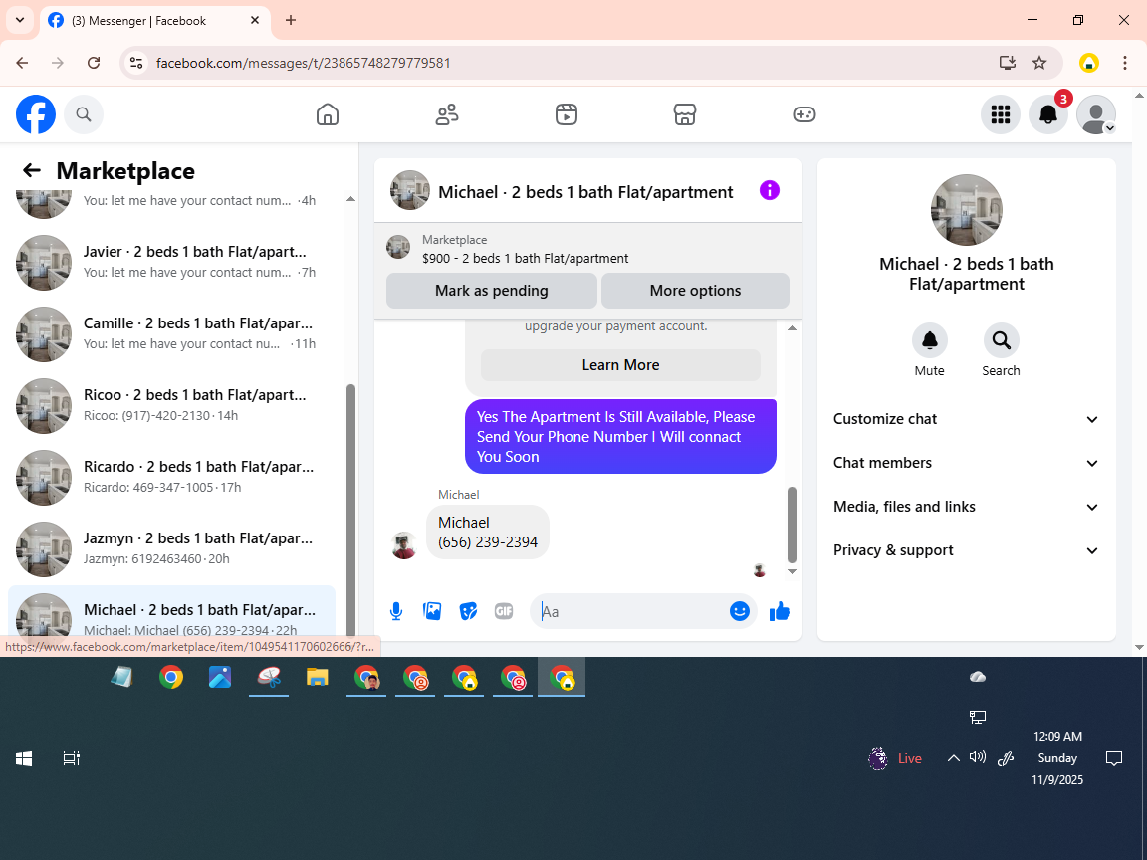Open the grid Menu icon
Screen dimensions: 1147x860
tap(1000, 114)
